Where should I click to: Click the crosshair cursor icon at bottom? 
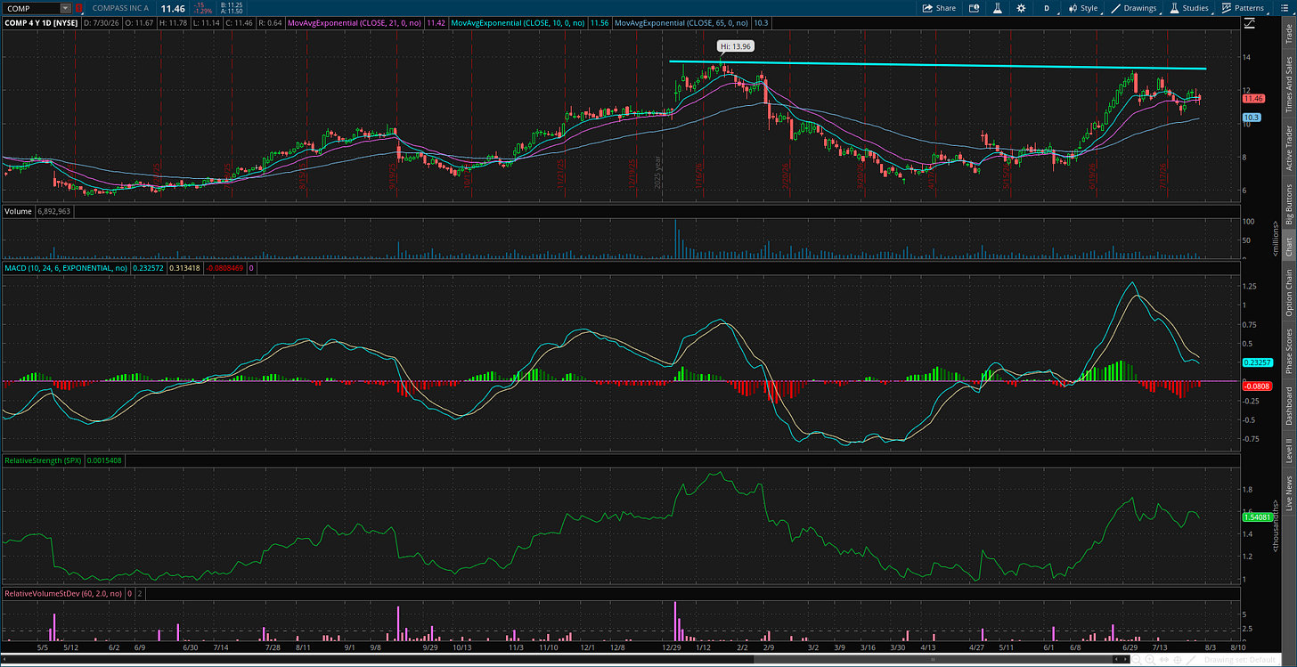coord(1178,660)
